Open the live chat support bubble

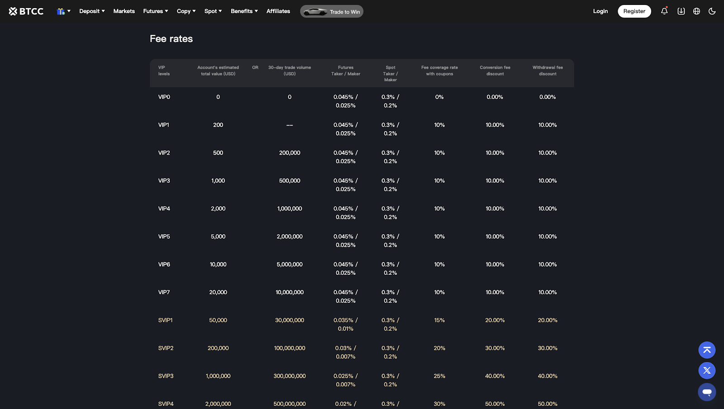click(707, 392)
